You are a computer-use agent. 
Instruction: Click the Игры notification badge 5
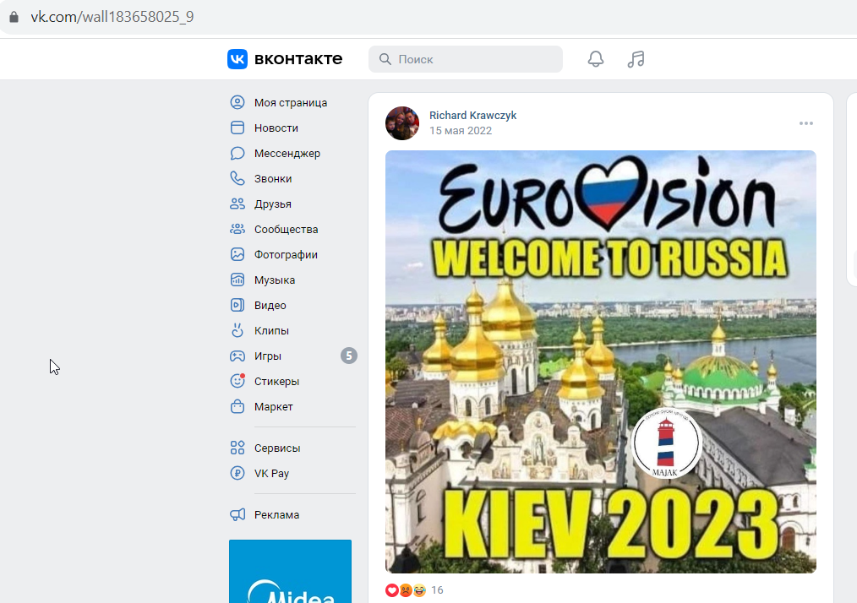349,356
